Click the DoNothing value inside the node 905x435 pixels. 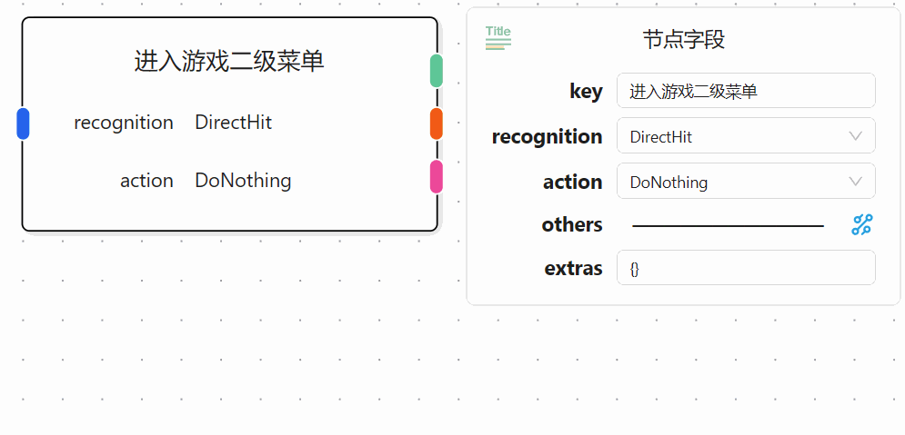coord(243,181)
